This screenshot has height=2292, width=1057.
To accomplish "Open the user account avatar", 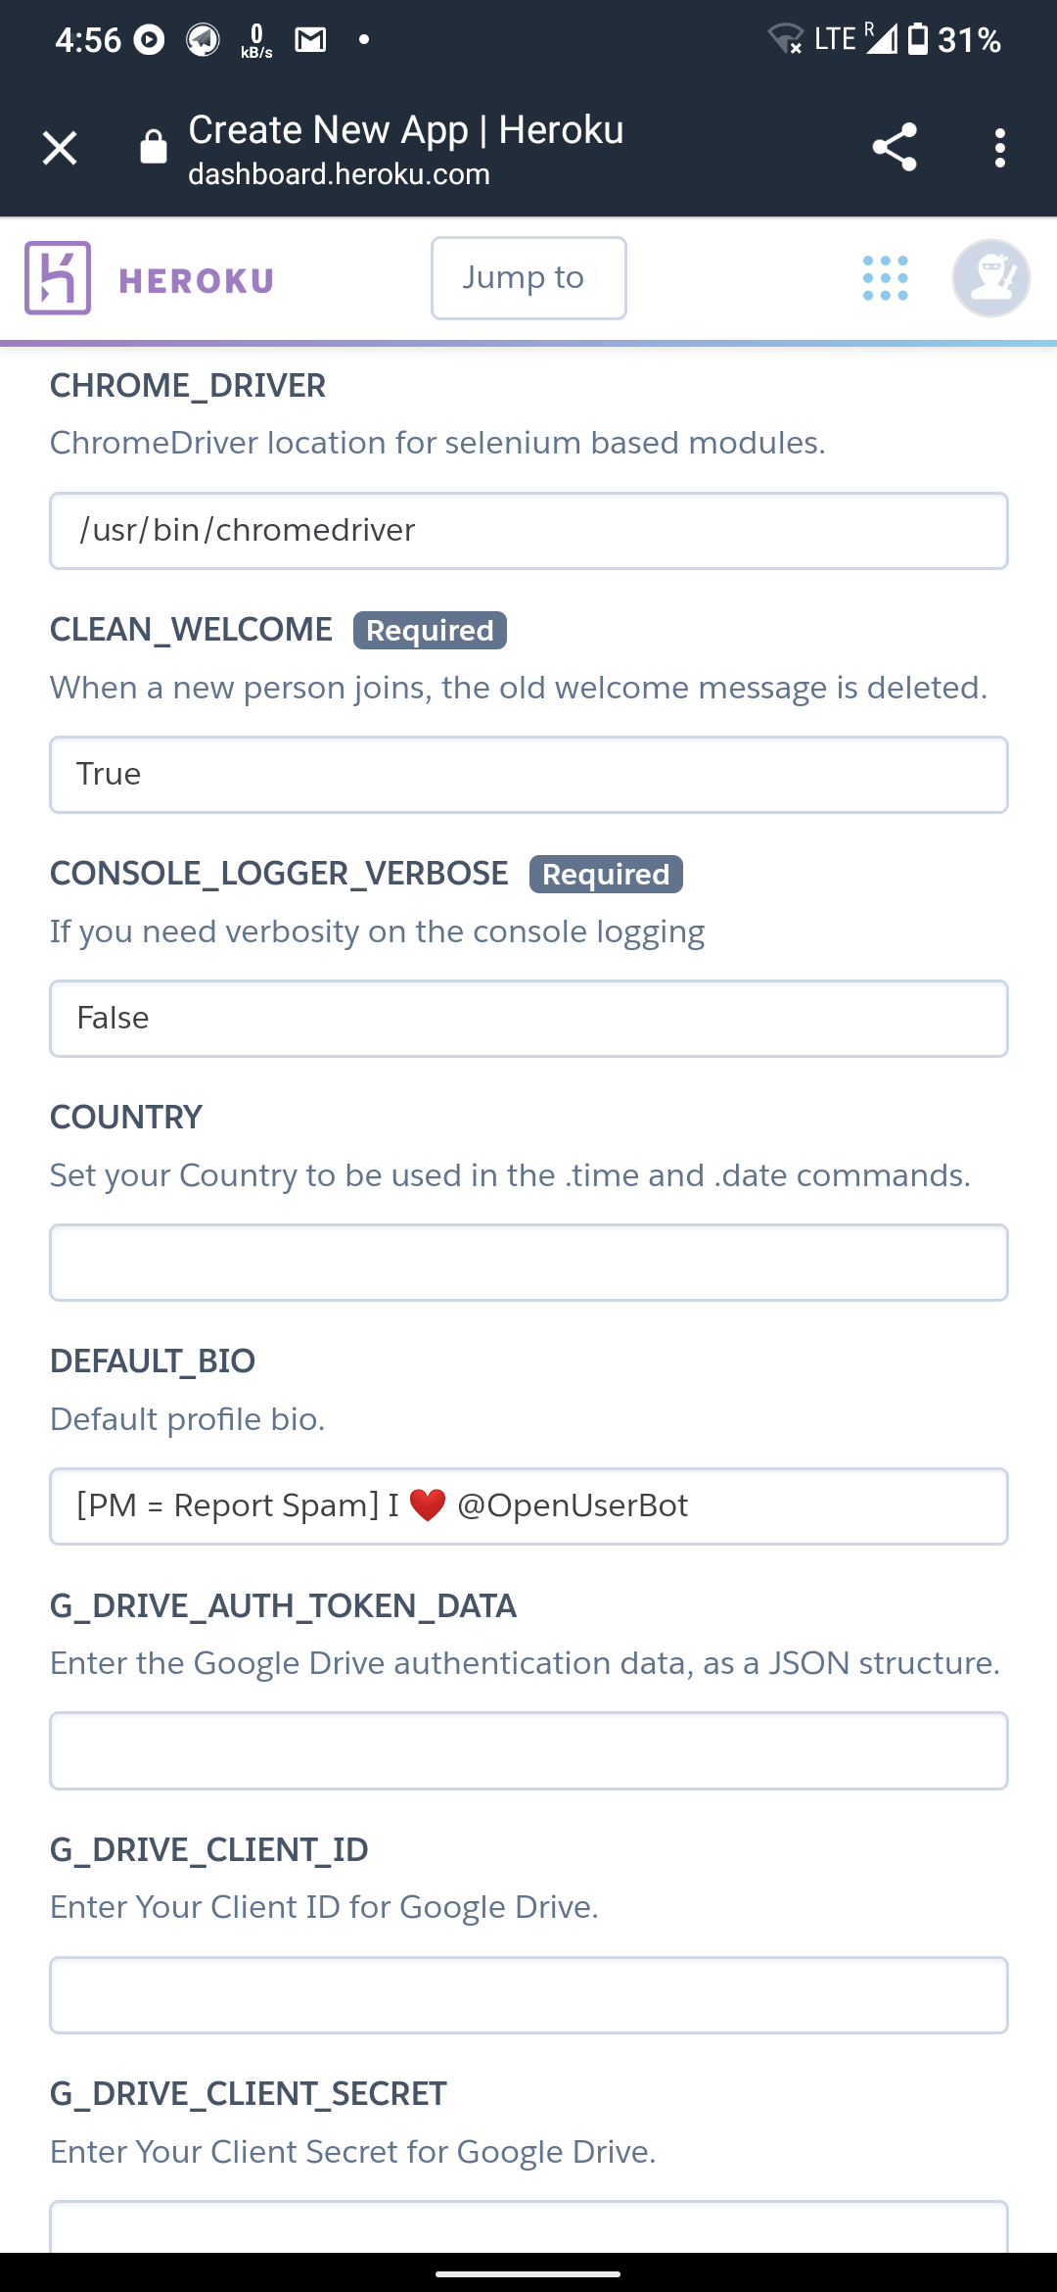I will [990, 278].
